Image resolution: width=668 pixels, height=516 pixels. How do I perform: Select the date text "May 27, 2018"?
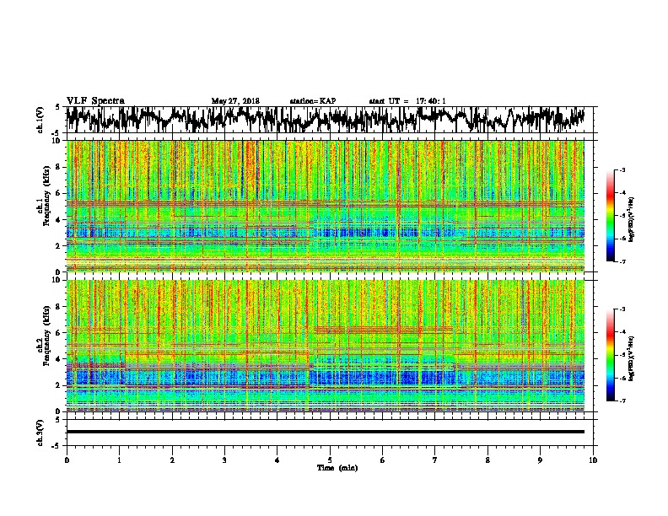coord(235,101)
